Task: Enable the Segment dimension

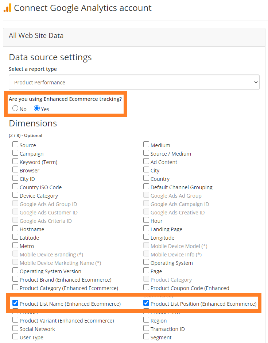Action: (146, 336)
